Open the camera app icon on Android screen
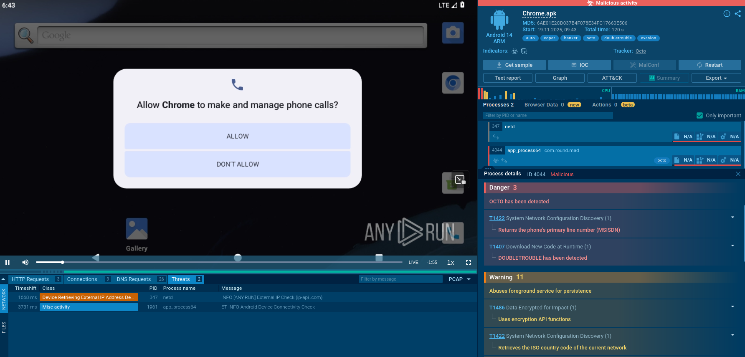This screenshot has height=357, width=745. [x=453, y=33]
